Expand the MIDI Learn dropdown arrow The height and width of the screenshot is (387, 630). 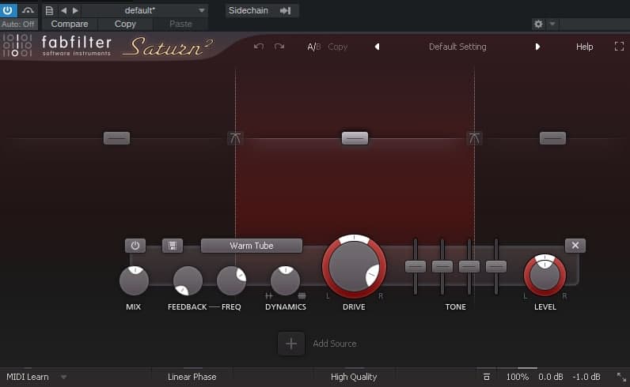point(63,377)
